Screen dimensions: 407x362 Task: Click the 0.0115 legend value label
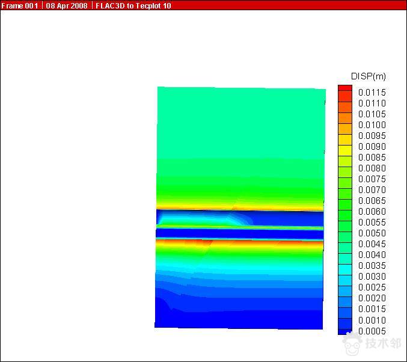(372, 93)
